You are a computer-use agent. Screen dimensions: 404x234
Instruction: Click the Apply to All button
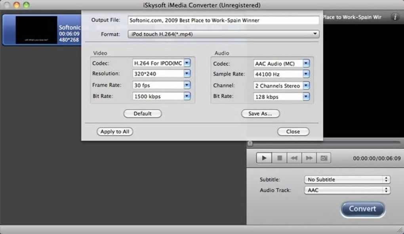[115, 132]
